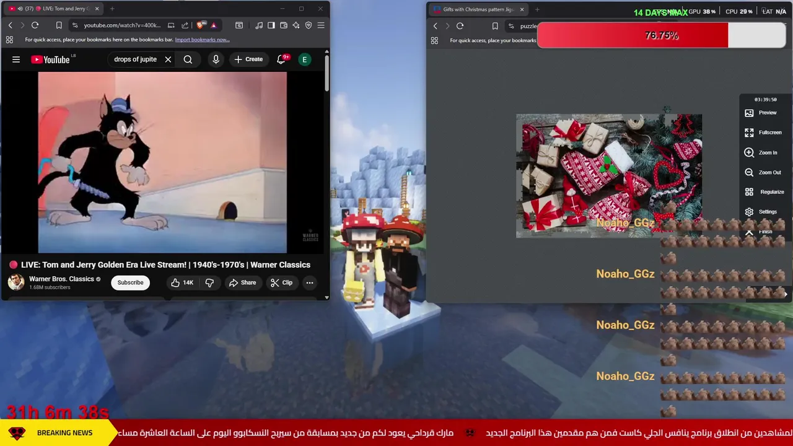Subscribe to Warner Bros. Classics
This screenshot has height=446, width=793.
[x=130, y=282]
